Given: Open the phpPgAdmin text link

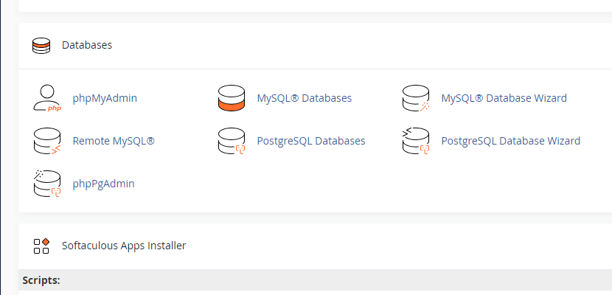Looking at the screenshot, I should coord(103,184).
